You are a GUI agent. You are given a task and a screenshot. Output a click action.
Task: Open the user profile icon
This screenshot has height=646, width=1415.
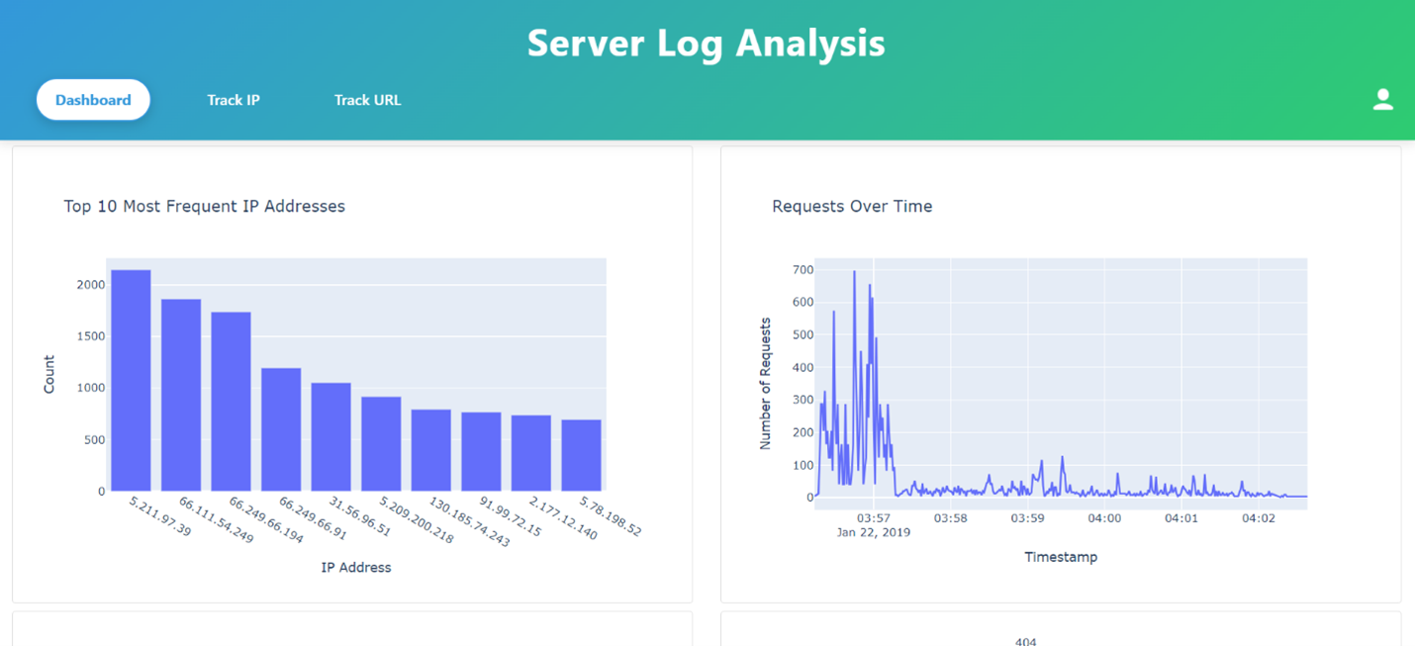coord(1382,99)
